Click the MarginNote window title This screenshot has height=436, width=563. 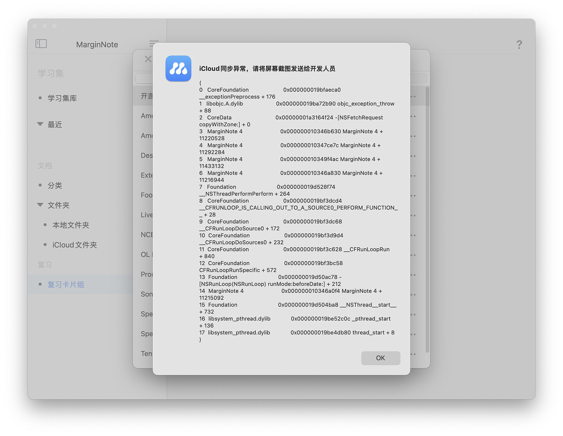pyautogui.click(x=97, y=45)
